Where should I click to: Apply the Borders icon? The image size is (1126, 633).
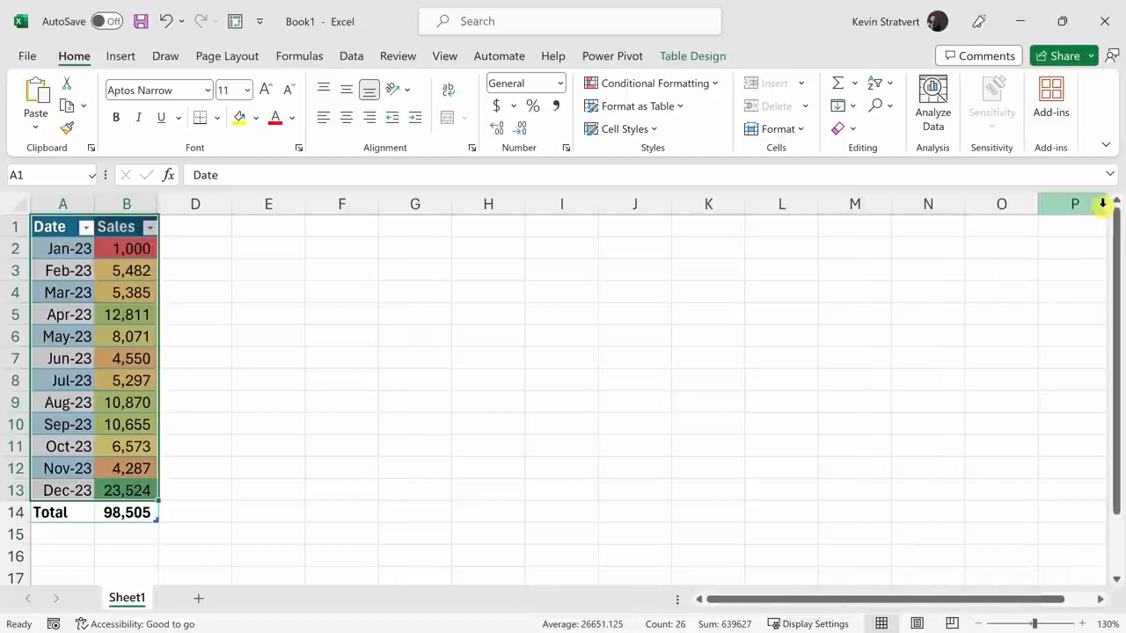tap(200, 118)
